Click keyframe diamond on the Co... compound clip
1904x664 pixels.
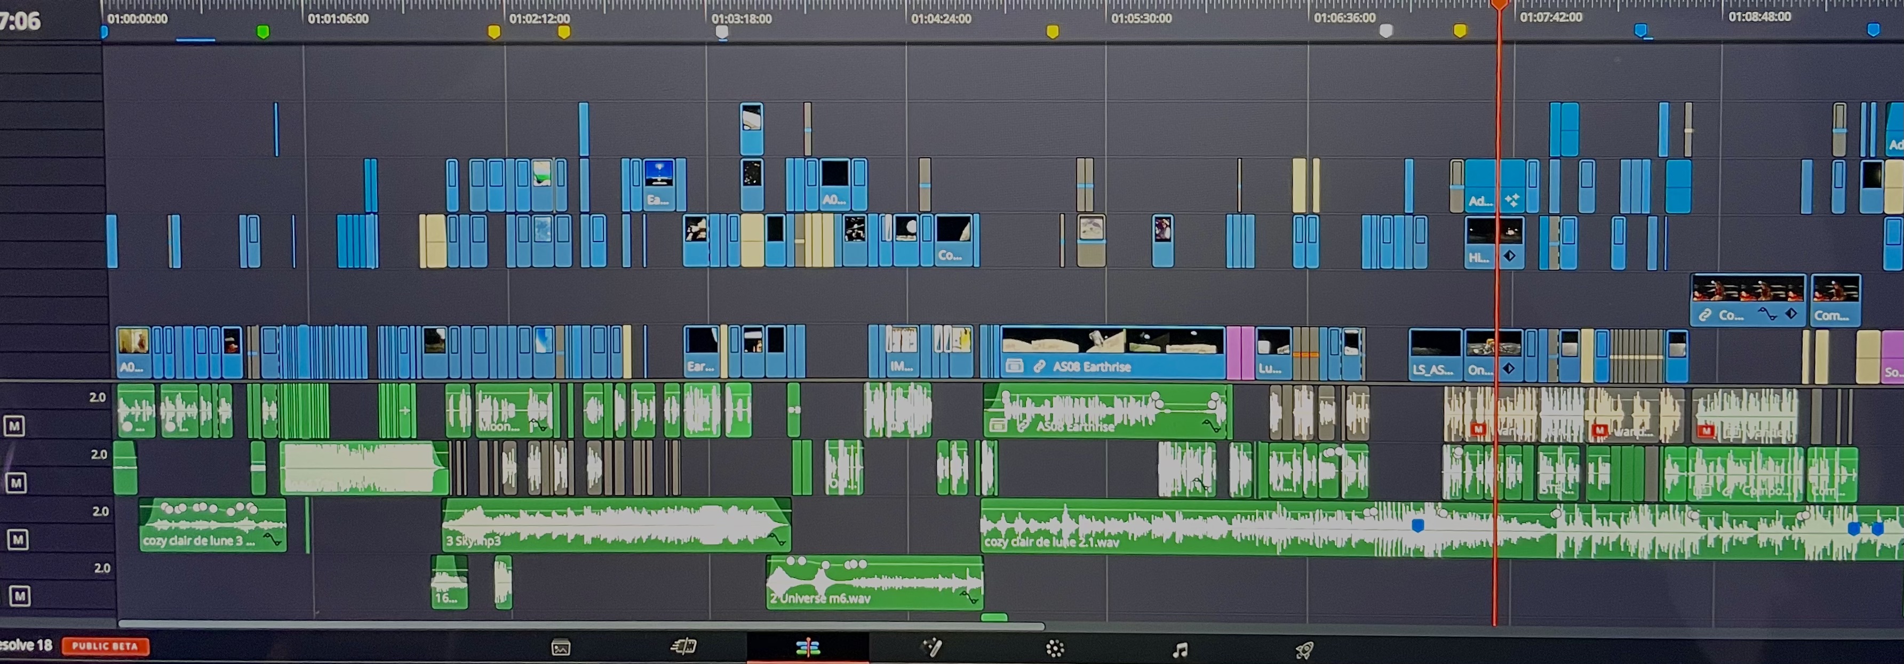point(1791,314)
